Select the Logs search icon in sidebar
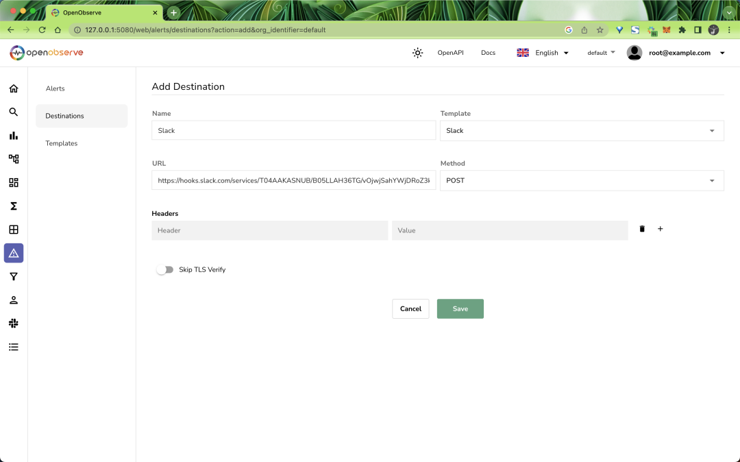Viewport: 740px width, 462px height. [x=14, y=112]
